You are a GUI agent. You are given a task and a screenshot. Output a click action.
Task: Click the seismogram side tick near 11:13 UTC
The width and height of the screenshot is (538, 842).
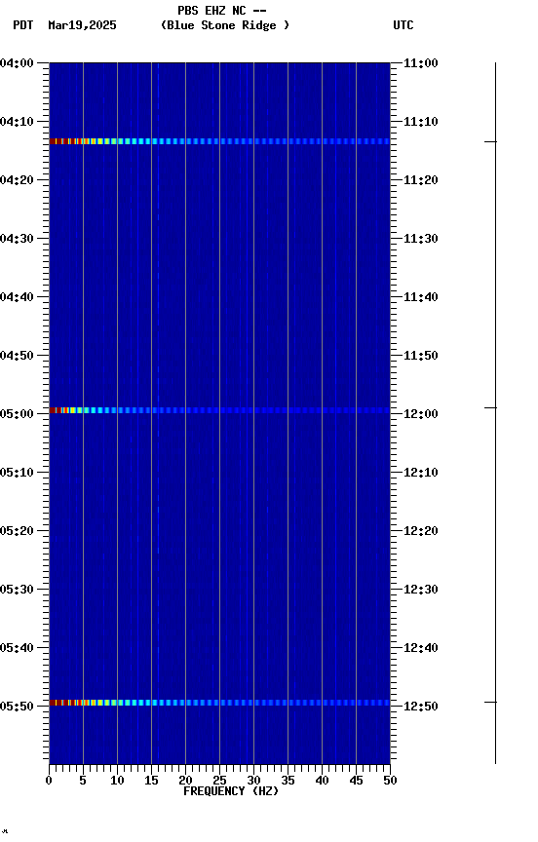click(490, 141)
